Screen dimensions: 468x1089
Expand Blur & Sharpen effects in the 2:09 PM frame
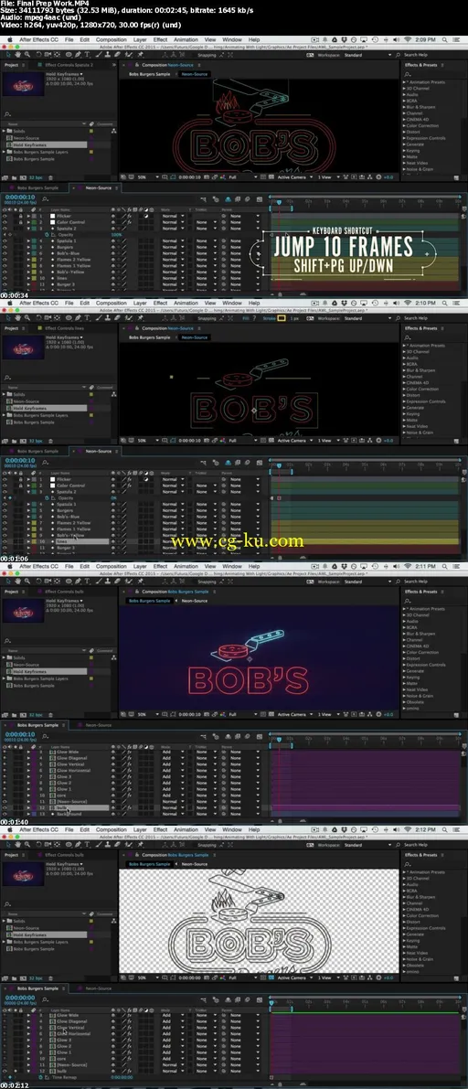406,108
